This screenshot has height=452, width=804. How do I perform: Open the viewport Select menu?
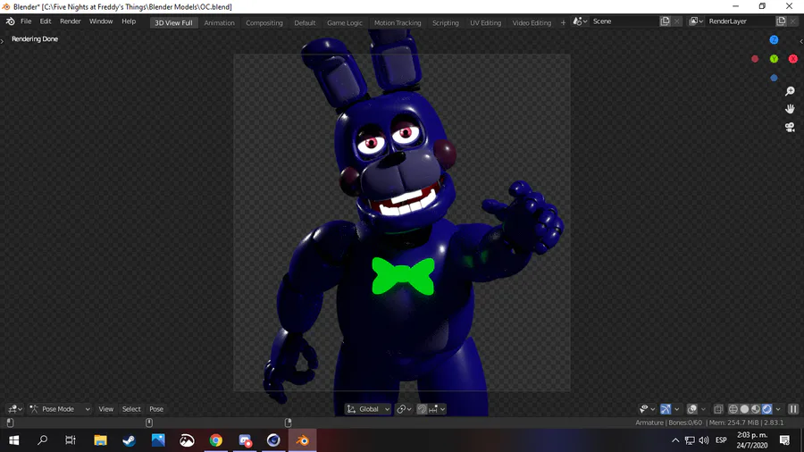pyautogui.click(x=131, y=409)
